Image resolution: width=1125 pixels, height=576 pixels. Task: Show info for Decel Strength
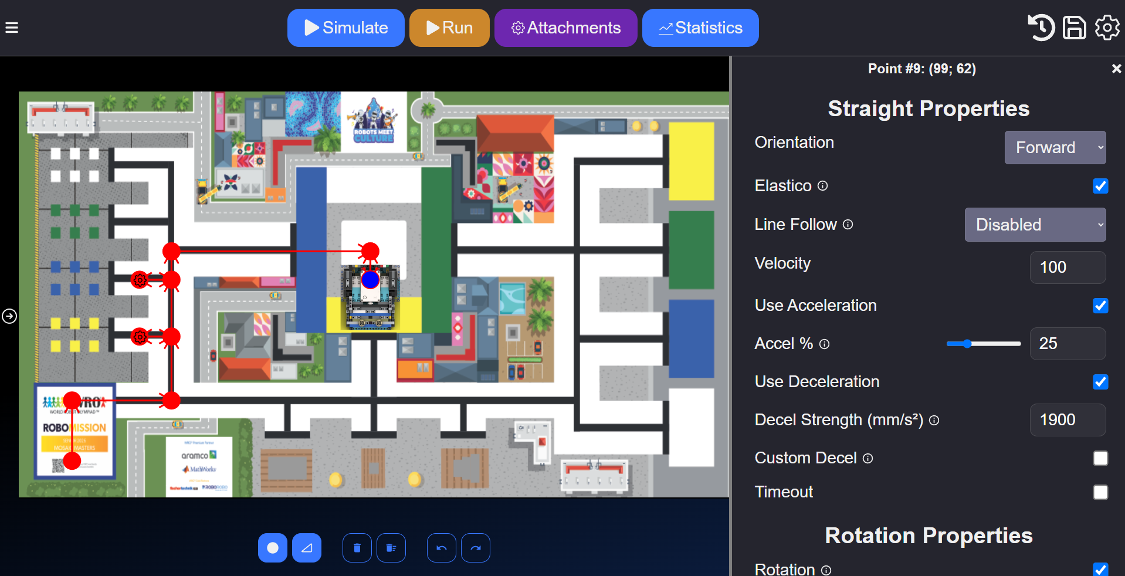point(934,421)
